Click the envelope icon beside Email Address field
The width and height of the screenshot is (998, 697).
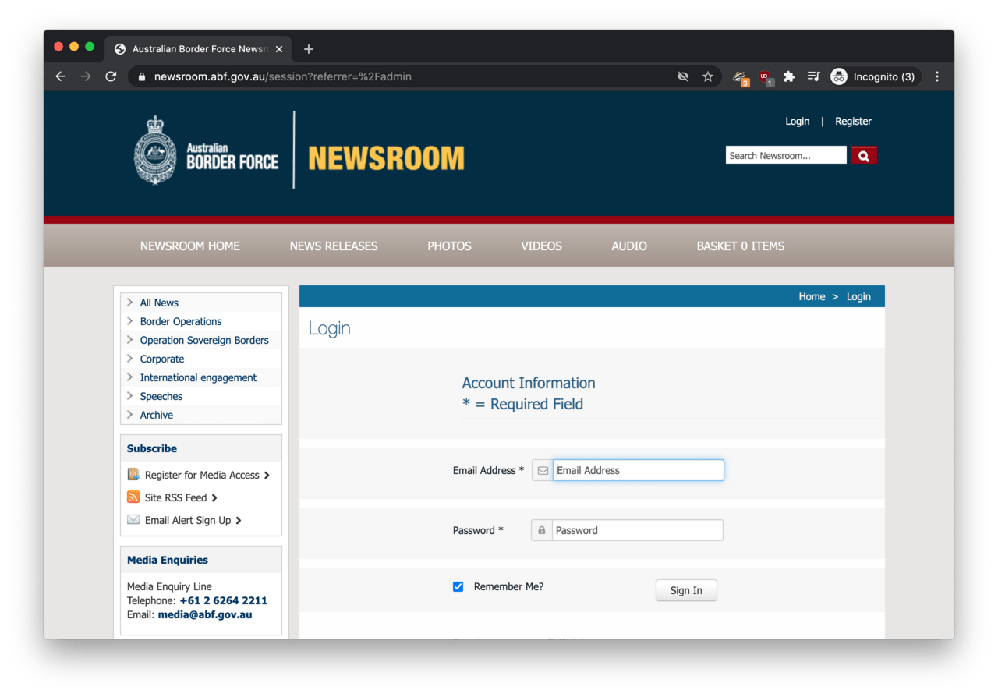pyautogui.click(x=543, y=470)
